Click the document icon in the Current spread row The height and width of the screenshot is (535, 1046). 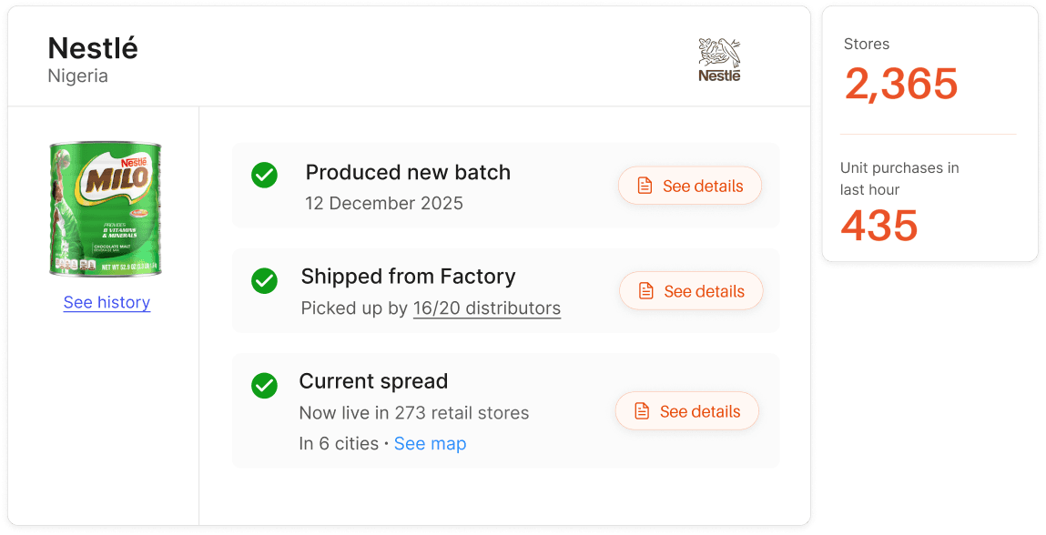pyautogui.click(x=643, y=411)
